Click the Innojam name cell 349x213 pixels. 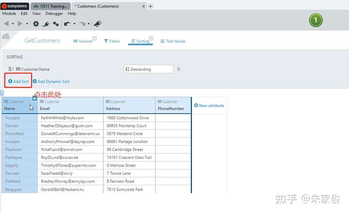point(20,142)
